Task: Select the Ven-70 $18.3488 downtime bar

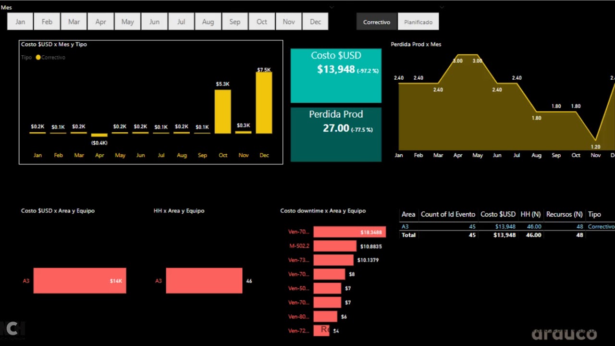Action: [x=349, y=232]
